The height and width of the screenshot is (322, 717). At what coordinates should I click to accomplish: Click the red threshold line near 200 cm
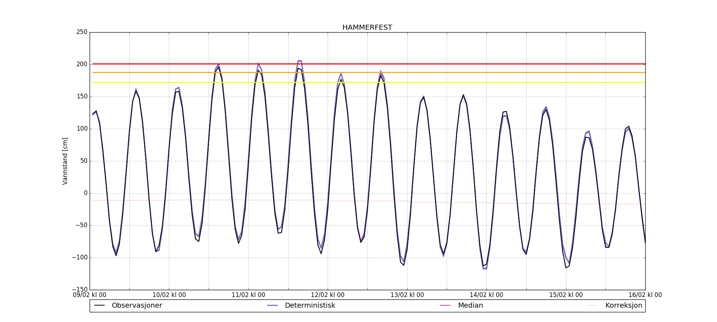369,64
